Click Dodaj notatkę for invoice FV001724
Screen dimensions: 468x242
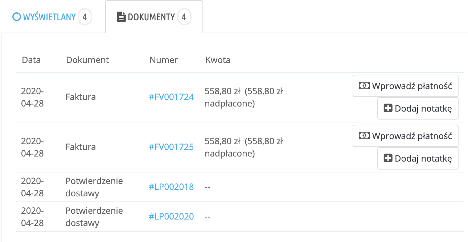[x=418, y=108]
